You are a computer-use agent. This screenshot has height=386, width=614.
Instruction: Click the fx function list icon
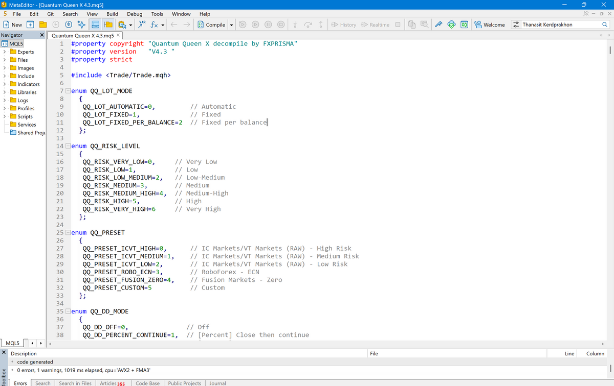(154, 25)
